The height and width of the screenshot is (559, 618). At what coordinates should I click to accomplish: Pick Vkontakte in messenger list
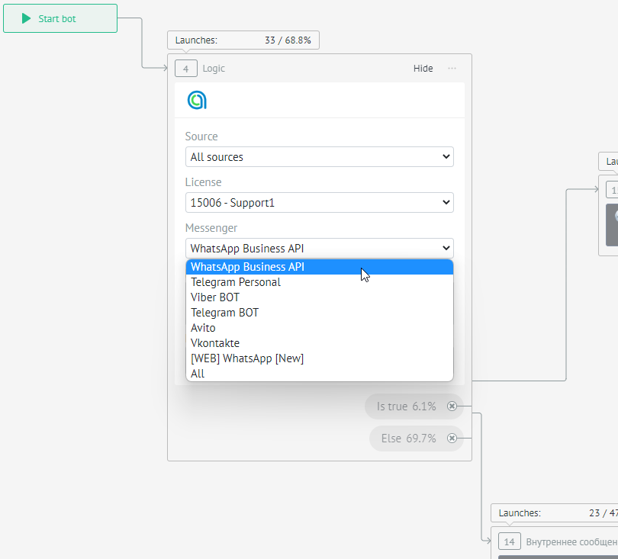tap(215, 343)
